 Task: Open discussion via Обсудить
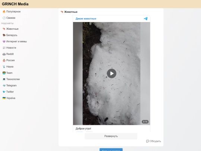point(155,141)
